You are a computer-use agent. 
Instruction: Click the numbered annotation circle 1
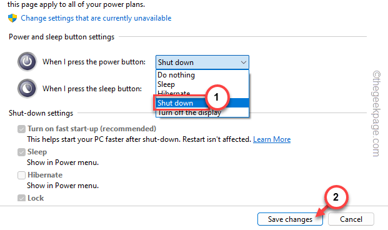[217, 97]
